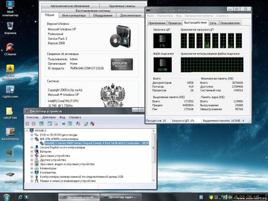Launch Internet Explorer from quick launch

[x=20, y=197]
